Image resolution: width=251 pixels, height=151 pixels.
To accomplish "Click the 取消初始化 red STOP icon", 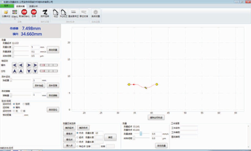I will [x=24, y=13].
